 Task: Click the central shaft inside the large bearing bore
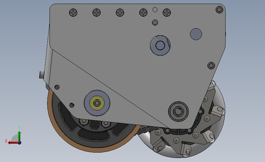[160, 45]
